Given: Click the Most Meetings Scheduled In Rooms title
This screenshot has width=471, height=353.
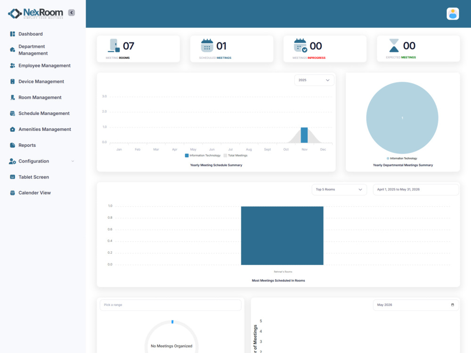Looking at the screenshot, I should click(x=278, y=281).
